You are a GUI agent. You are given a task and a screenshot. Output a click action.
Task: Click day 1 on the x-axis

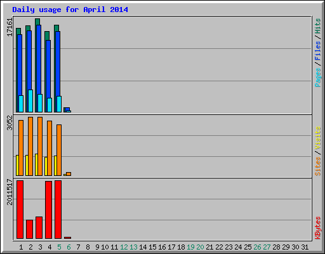[21, 247]
